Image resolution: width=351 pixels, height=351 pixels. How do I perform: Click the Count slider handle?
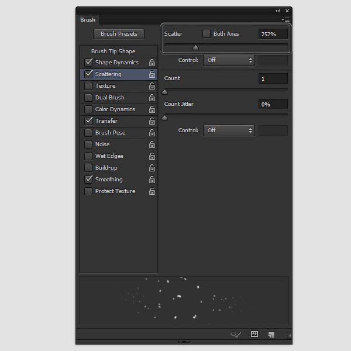164,92
